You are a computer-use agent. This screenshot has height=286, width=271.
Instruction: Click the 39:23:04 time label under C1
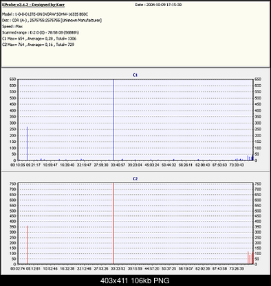click(x=135, y=165)
